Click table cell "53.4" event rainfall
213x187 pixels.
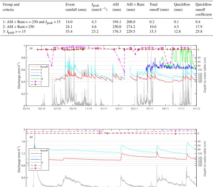[x=69, y=31]
